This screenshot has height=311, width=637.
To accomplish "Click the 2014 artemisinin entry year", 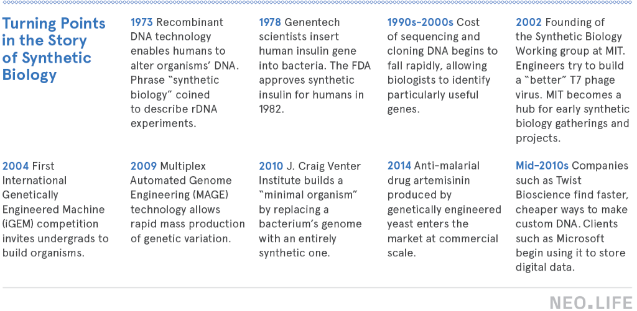I will [399, 166].
